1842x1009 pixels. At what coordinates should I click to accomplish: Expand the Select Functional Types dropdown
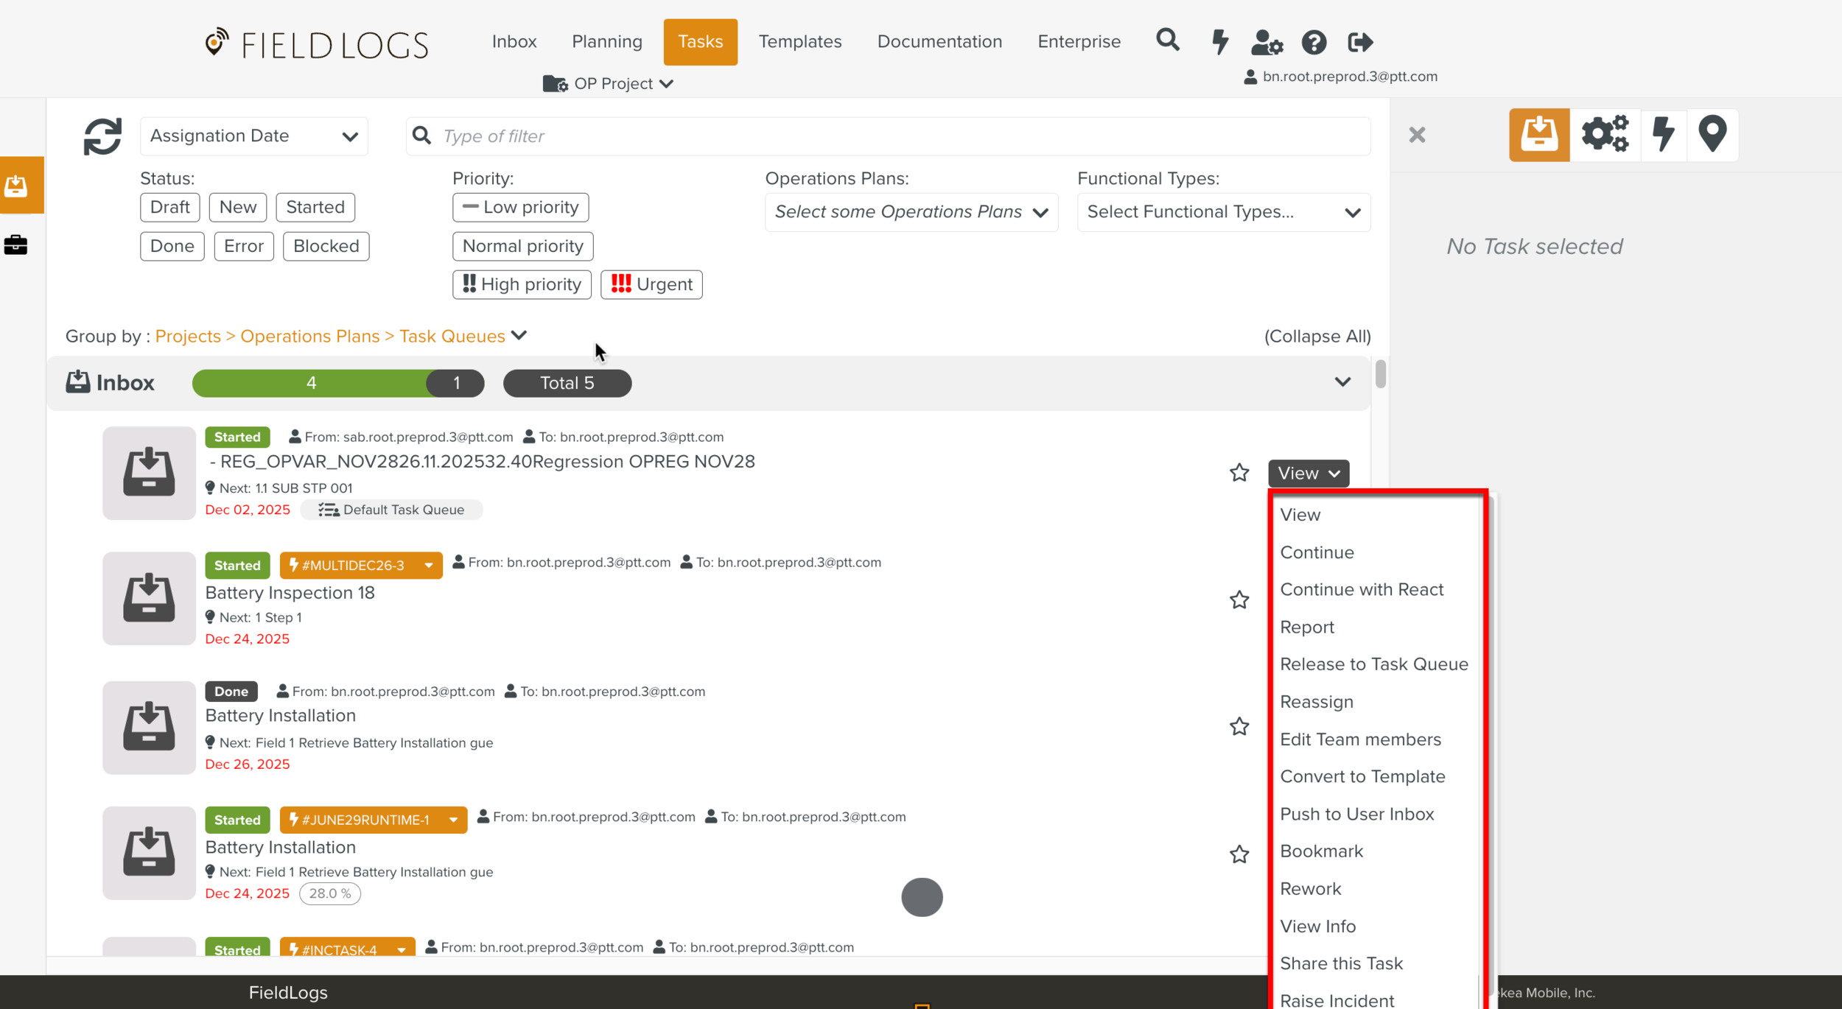point(1223,212)
